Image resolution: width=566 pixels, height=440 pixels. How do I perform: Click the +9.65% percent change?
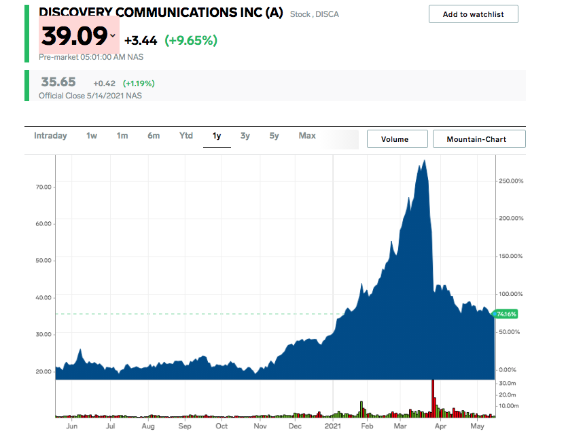(x=191, y=40)
